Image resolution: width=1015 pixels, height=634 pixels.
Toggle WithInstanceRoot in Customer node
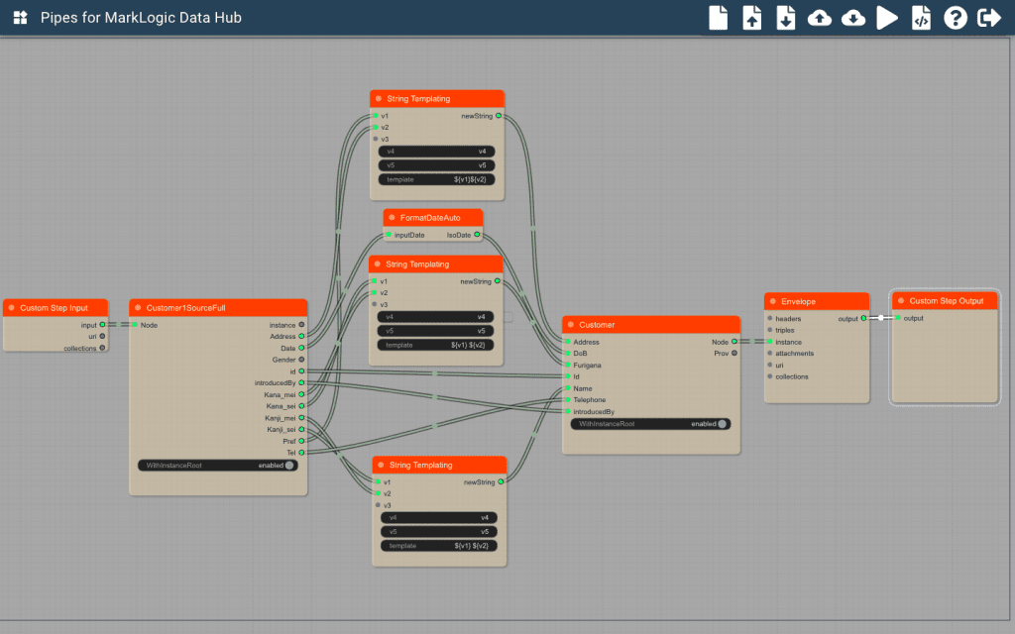723,424
